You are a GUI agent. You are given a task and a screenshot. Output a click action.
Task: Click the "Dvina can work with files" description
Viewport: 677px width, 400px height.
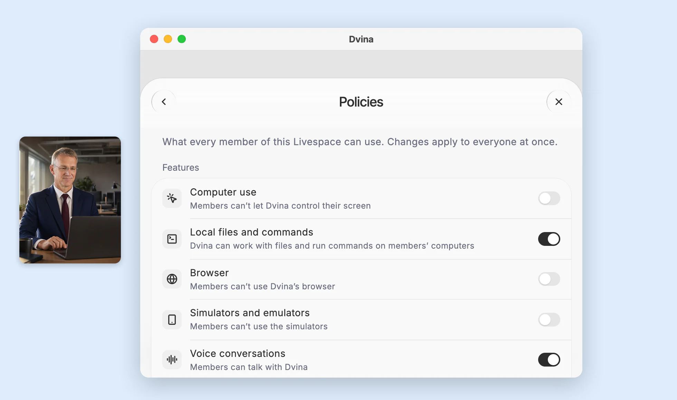[332, 246]
